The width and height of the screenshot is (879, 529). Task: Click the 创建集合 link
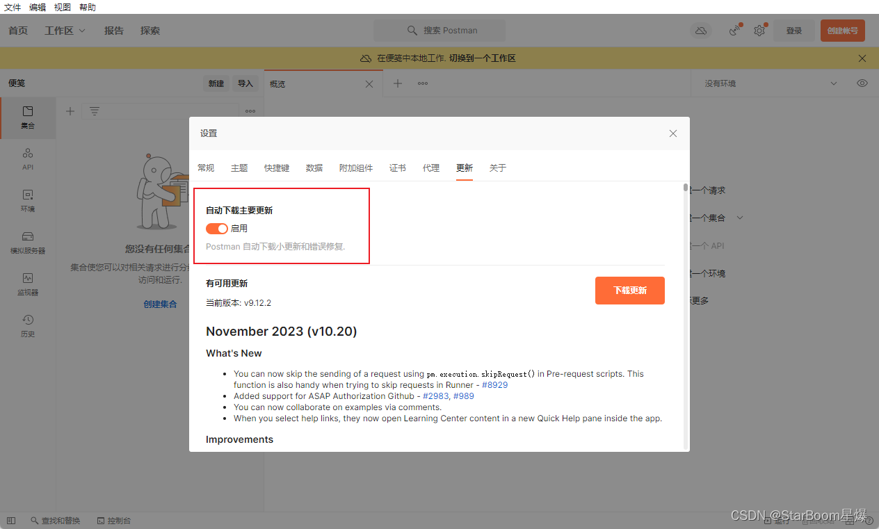click(x=160, y=304)
